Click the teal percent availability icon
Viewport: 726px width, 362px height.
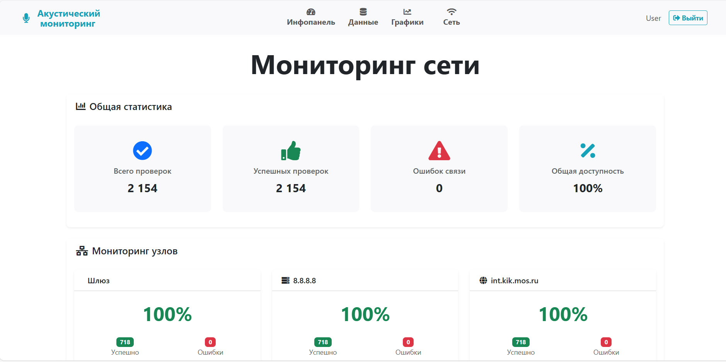point(588,151)
